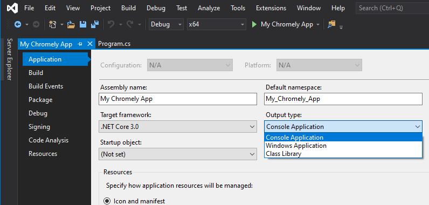Click the Undo arrow icon
This screenshot has height=205, width=429.
111,25
